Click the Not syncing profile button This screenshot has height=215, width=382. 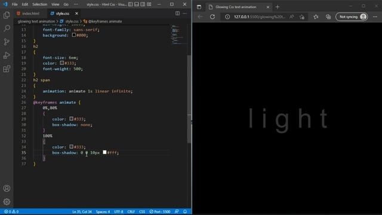pyautogui.click(x=352, y=17)
